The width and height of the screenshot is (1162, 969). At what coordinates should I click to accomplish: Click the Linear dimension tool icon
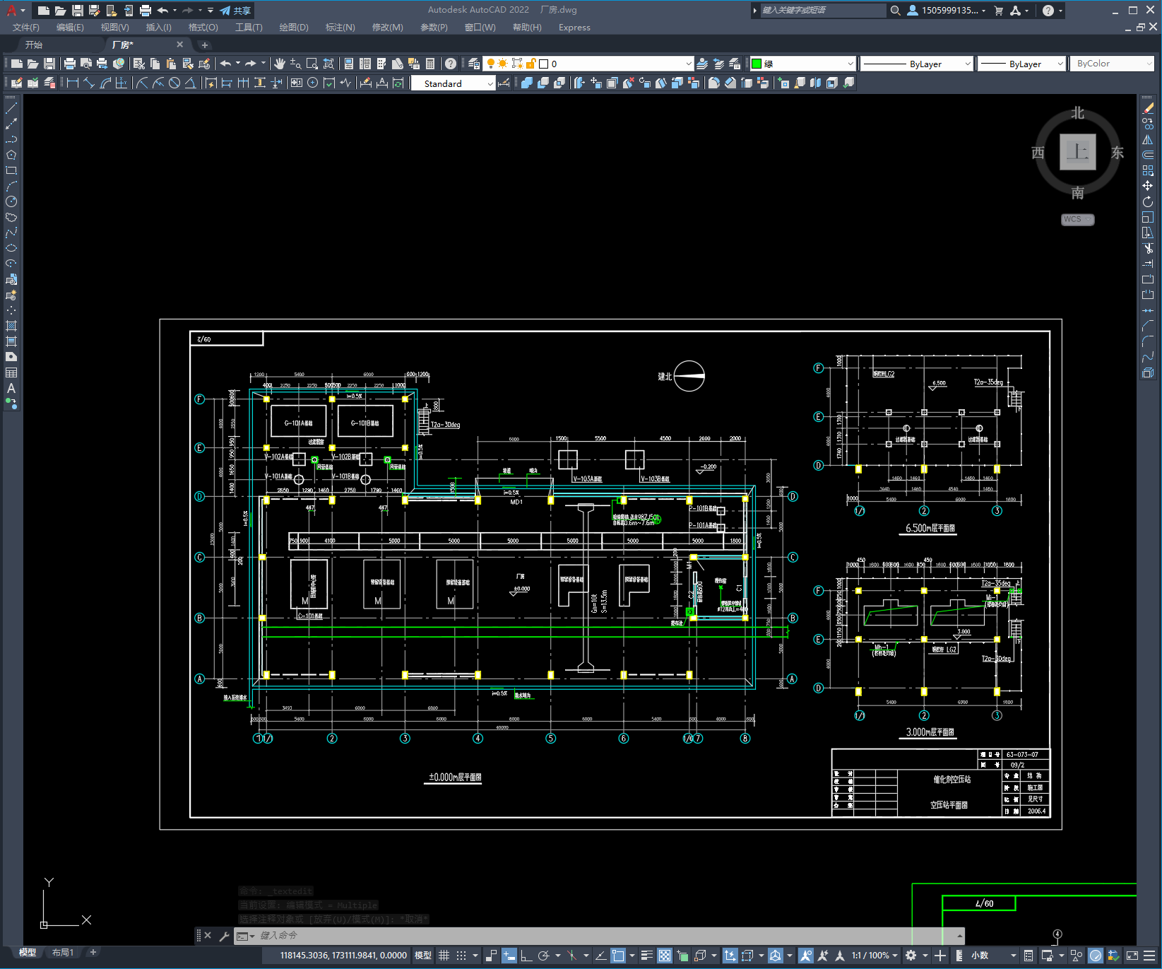72,83
